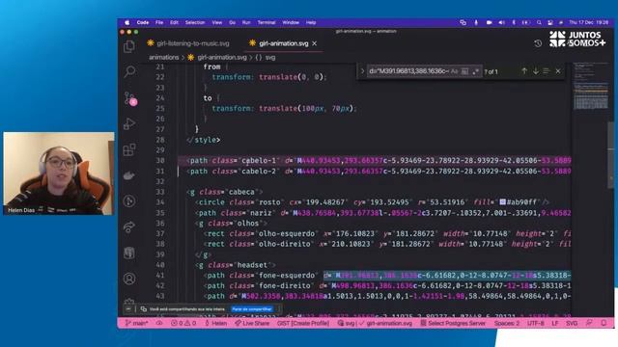The width and height of the screenshot is (618, 347).
Task: Expand the replace field in find widget
Action: coord(362,71)
